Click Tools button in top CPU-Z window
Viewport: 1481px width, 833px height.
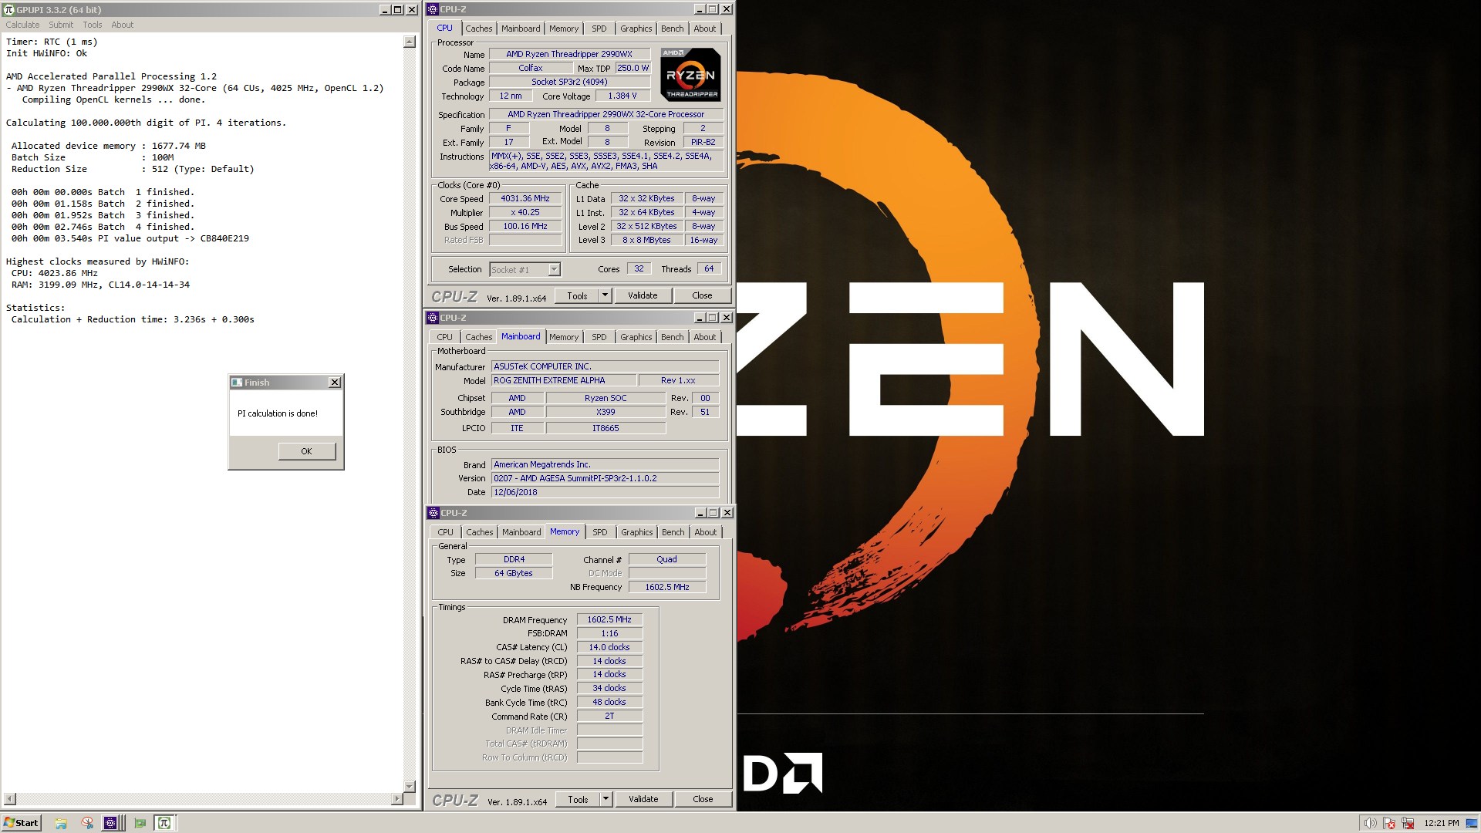pos(577,295)
